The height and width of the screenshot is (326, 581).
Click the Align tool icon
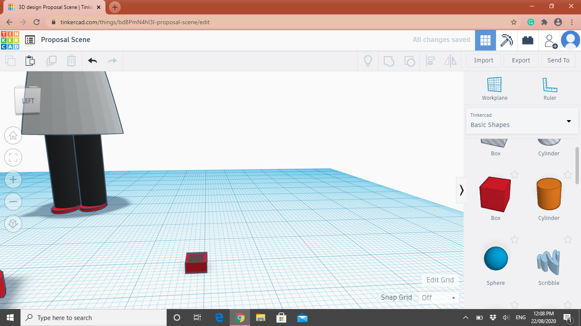[x=430, y=61]
